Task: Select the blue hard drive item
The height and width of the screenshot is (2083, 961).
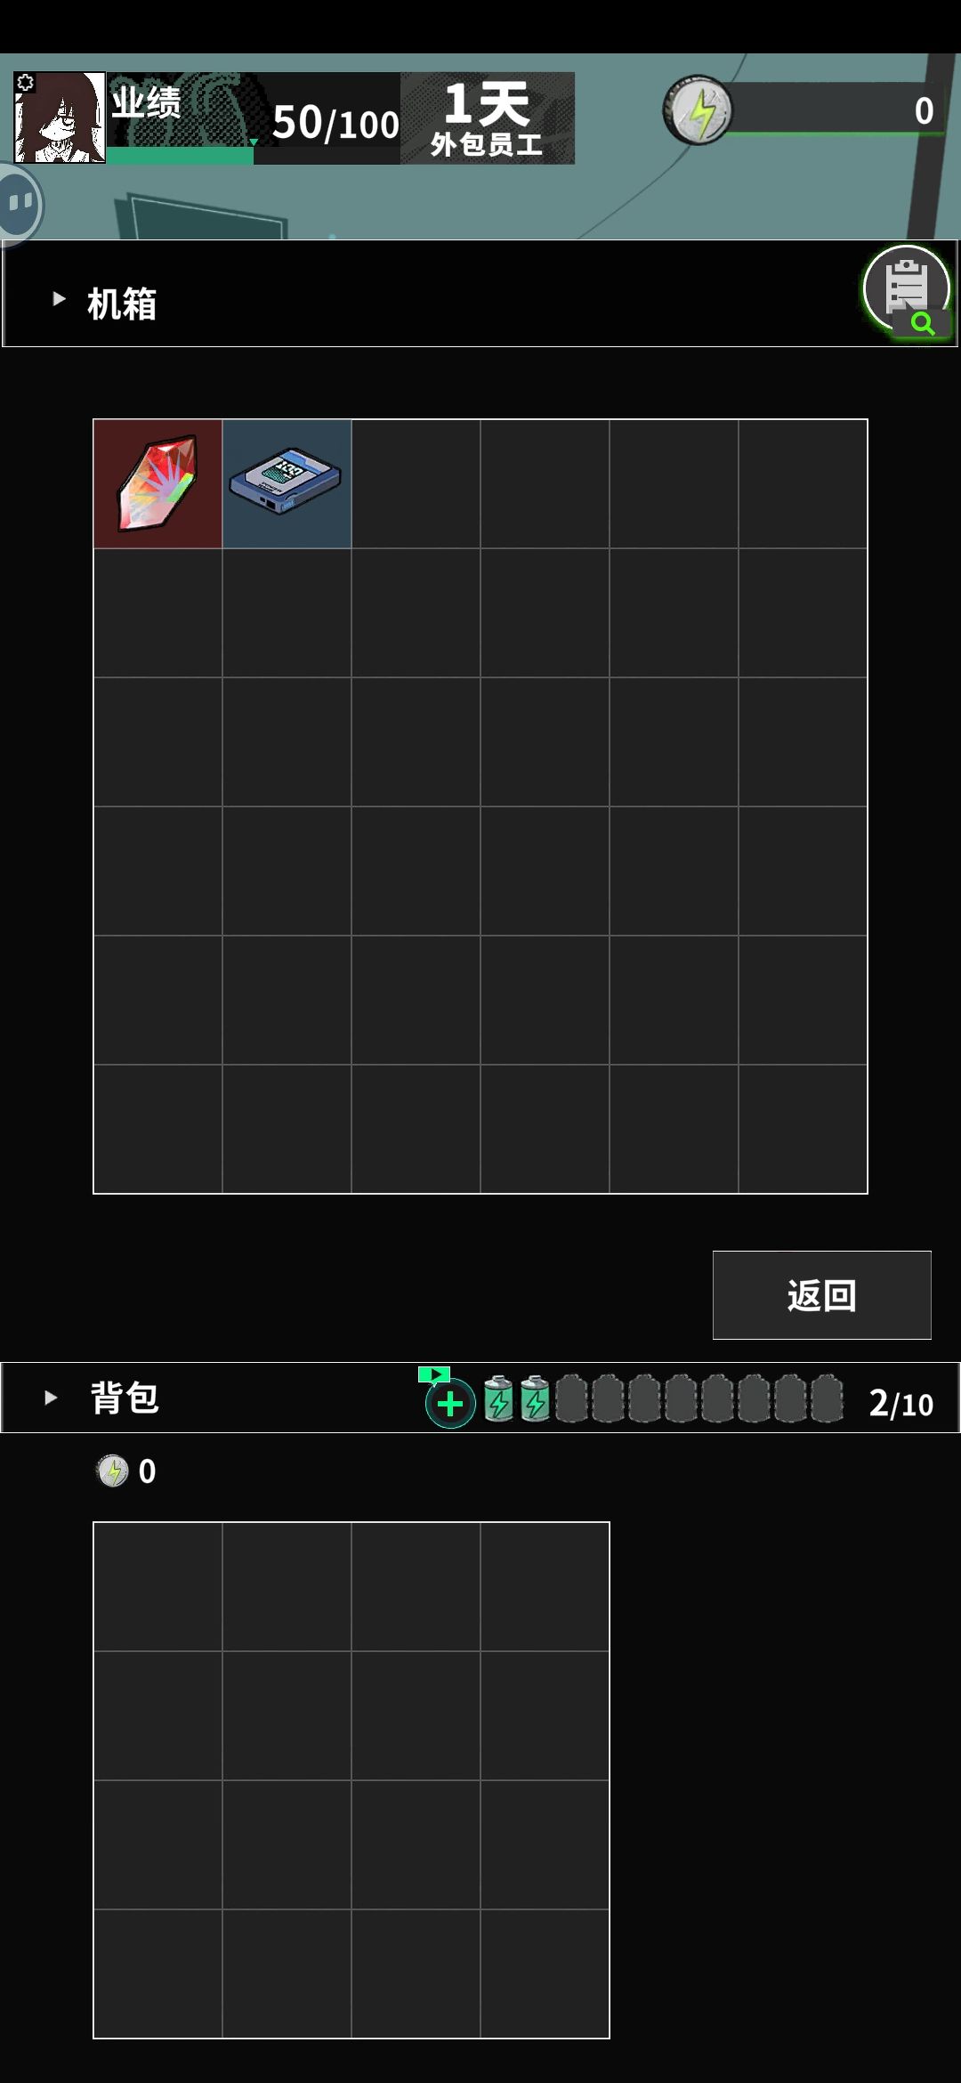Action: [x=287, y=483]
